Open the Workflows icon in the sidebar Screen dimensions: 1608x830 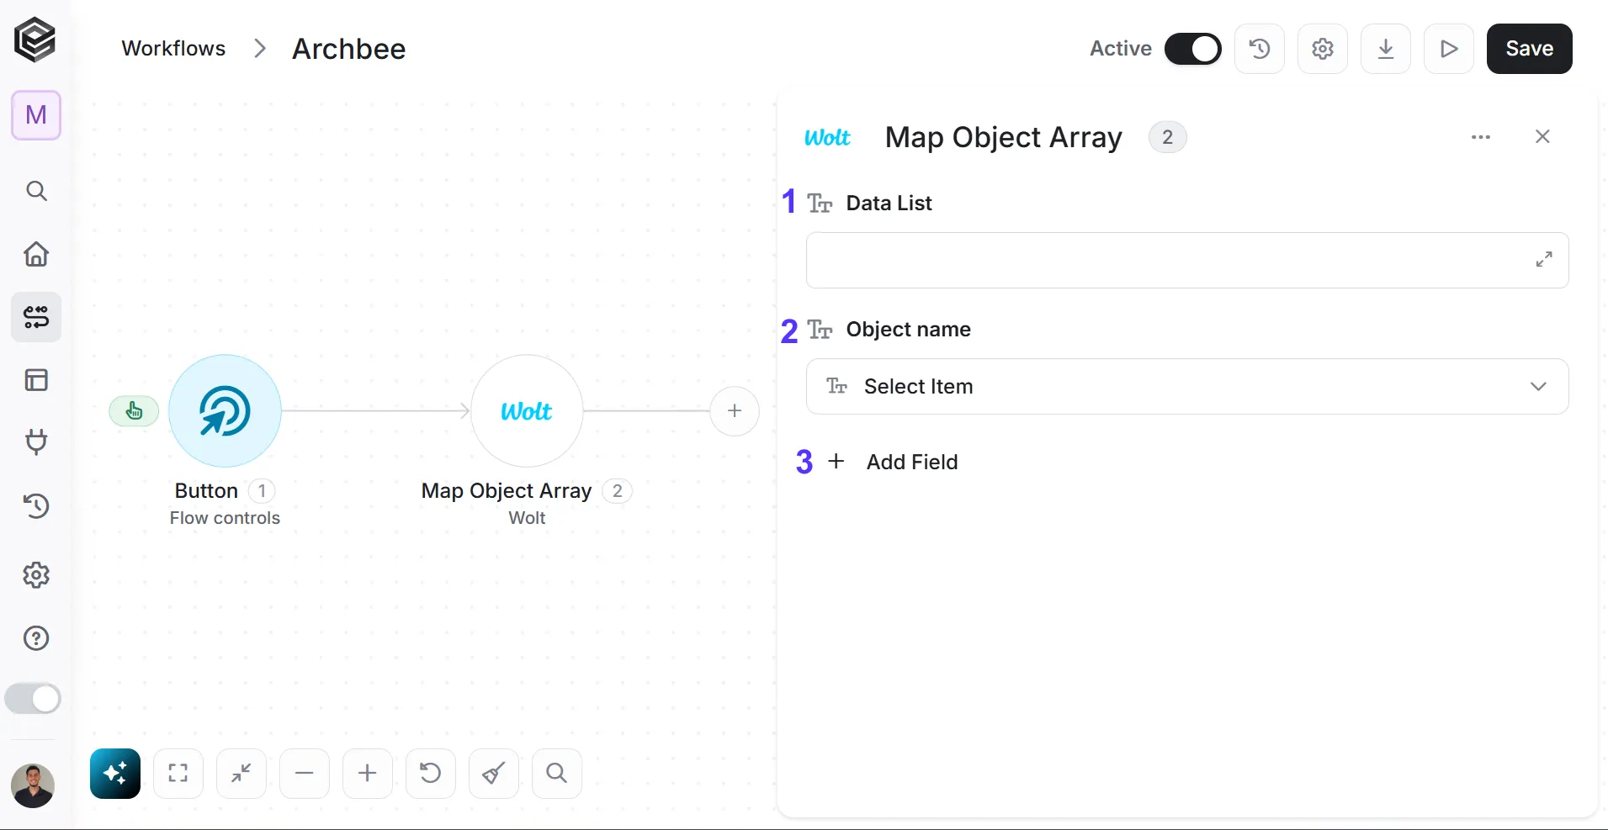tap(36, 317)
